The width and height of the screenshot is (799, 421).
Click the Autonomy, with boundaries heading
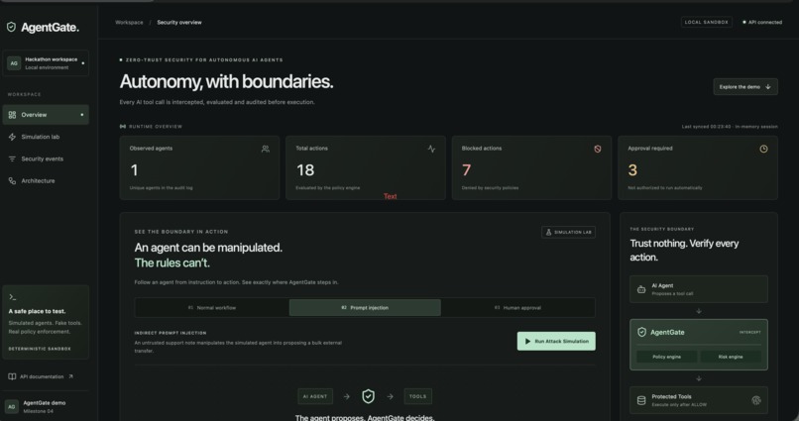(x=226, y=81)
